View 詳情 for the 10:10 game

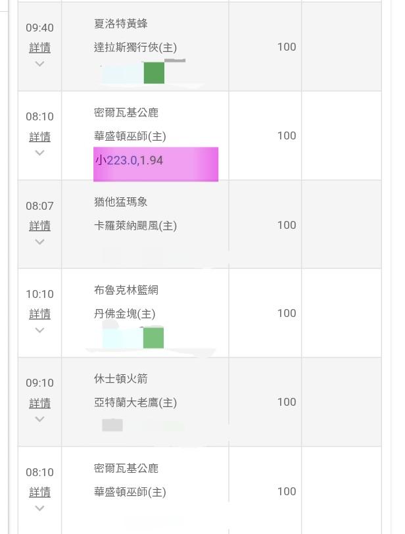point(39,314)
